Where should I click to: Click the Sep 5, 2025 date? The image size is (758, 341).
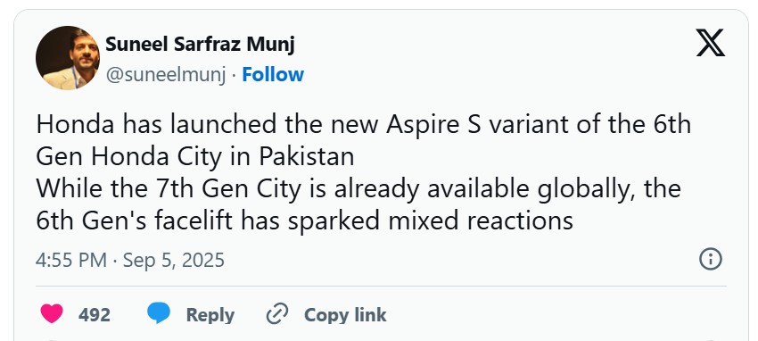point(174,260)
